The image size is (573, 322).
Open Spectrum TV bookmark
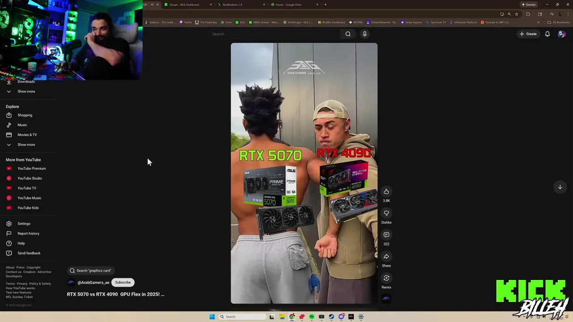(436, 22)
